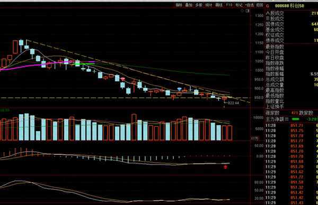The height and width of the screenshot is (205, 318).
Task: Click the 跌家数 label
Action: click(306, 113)
